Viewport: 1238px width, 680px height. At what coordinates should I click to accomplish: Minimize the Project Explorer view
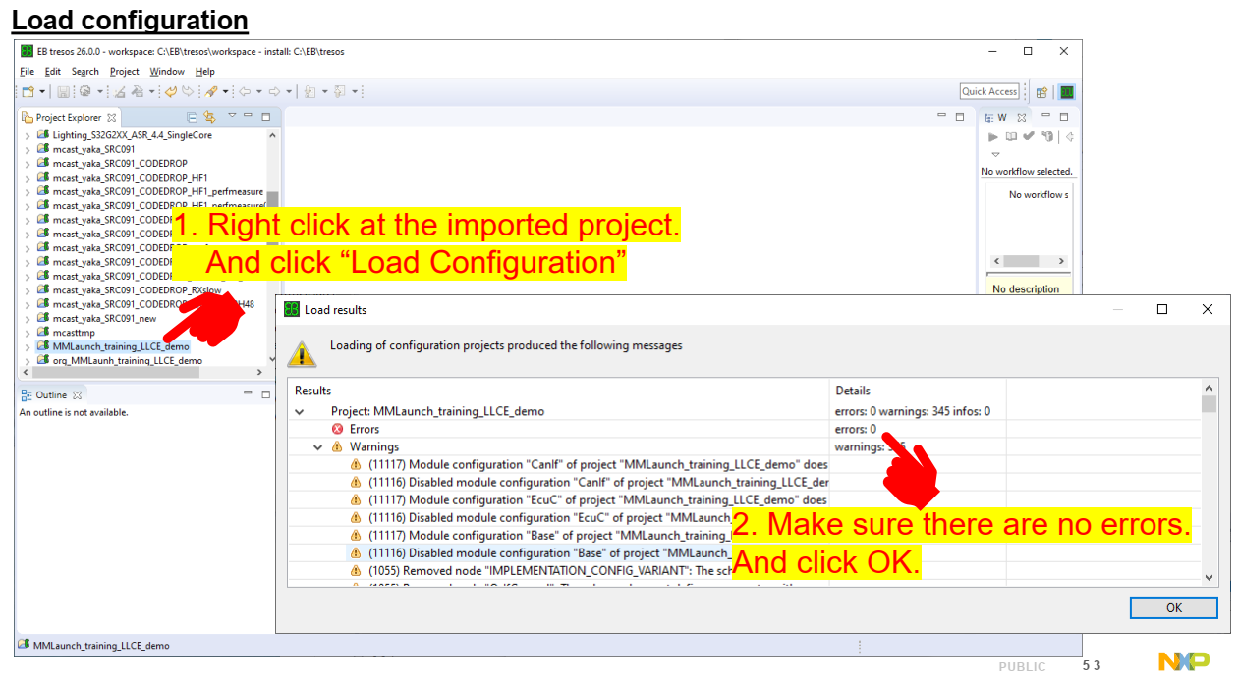248,115
